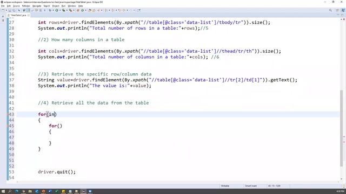
Task: Click line number 37 in the gutter
Action: coord(11,80)
